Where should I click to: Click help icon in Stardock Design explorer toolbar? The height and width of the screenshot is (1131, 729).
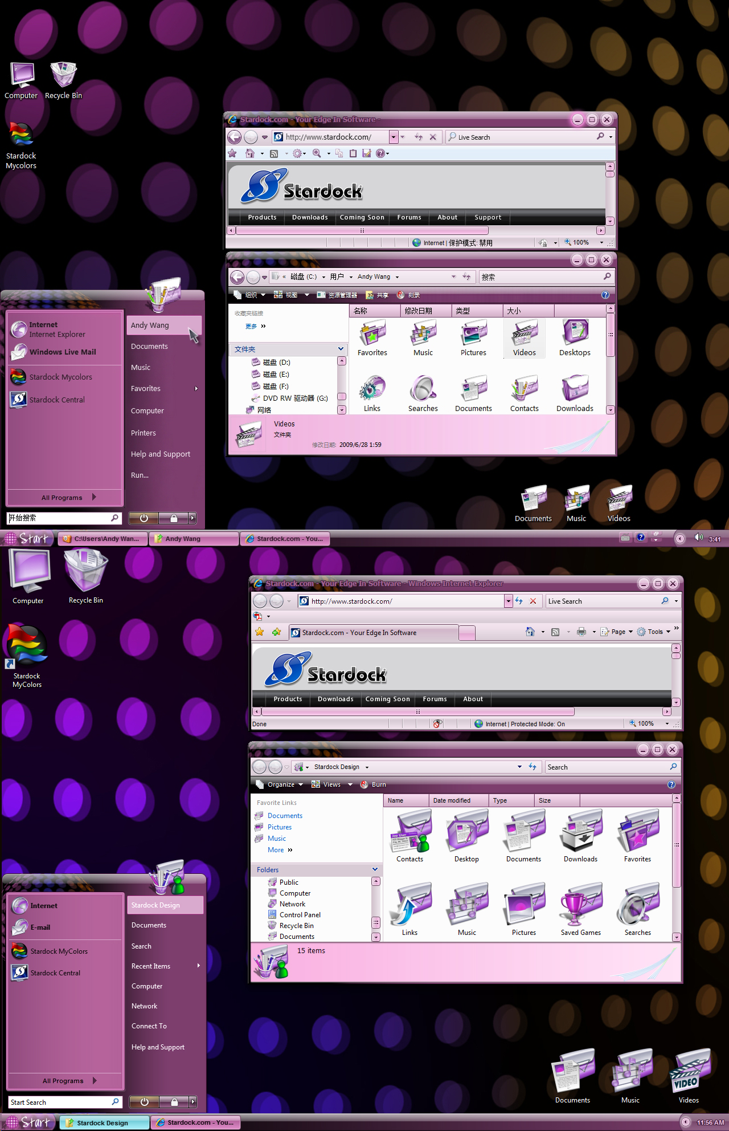671,784
